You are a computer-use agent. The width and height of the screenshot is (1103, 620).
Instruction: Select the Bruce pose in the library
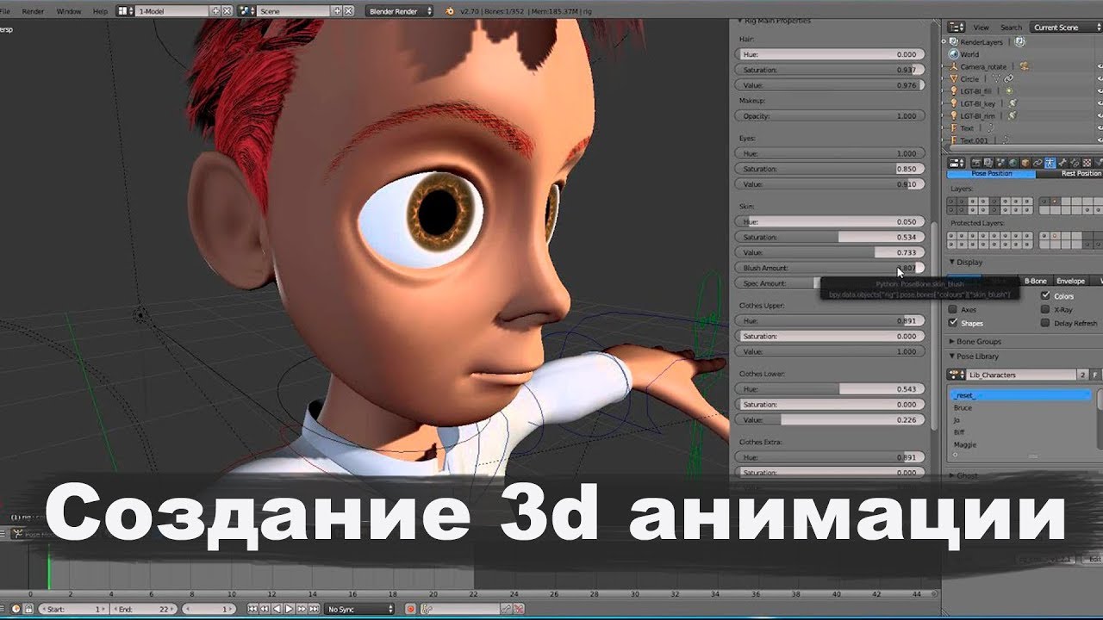point(963,407)
